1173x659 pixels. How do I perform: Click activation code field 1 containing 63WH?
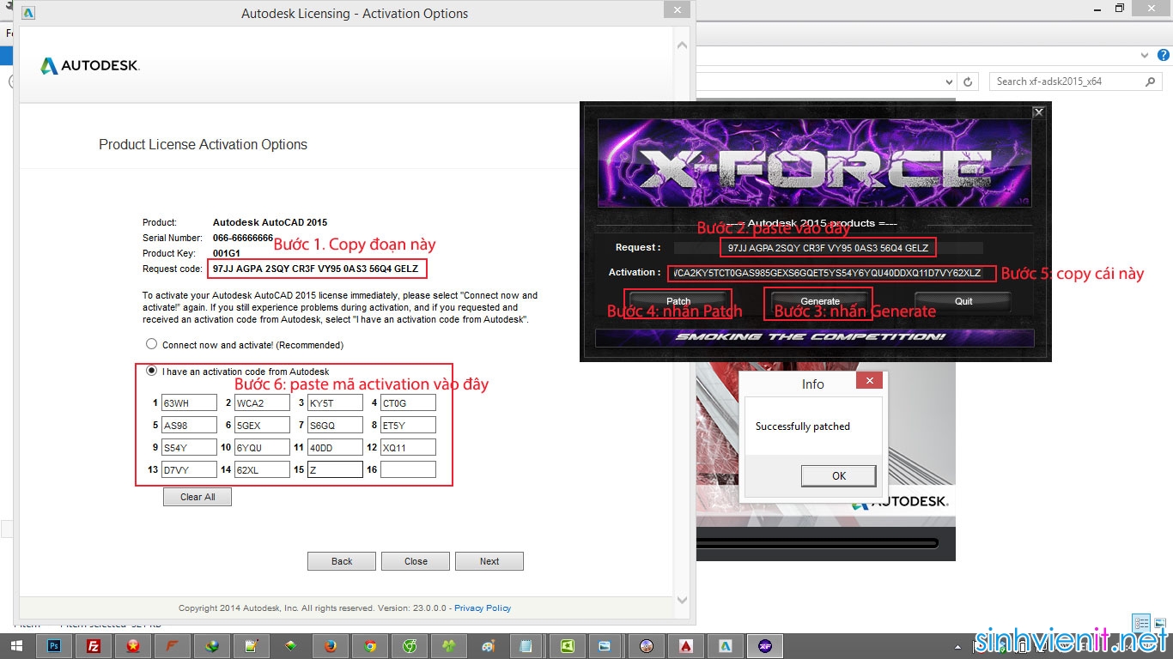[189, 403]
